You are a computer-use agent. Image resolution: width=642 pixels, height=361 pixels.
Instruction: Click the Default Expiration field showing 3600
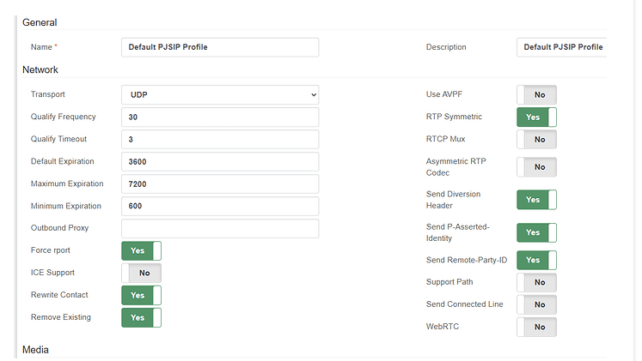click(x=220, y=162)
